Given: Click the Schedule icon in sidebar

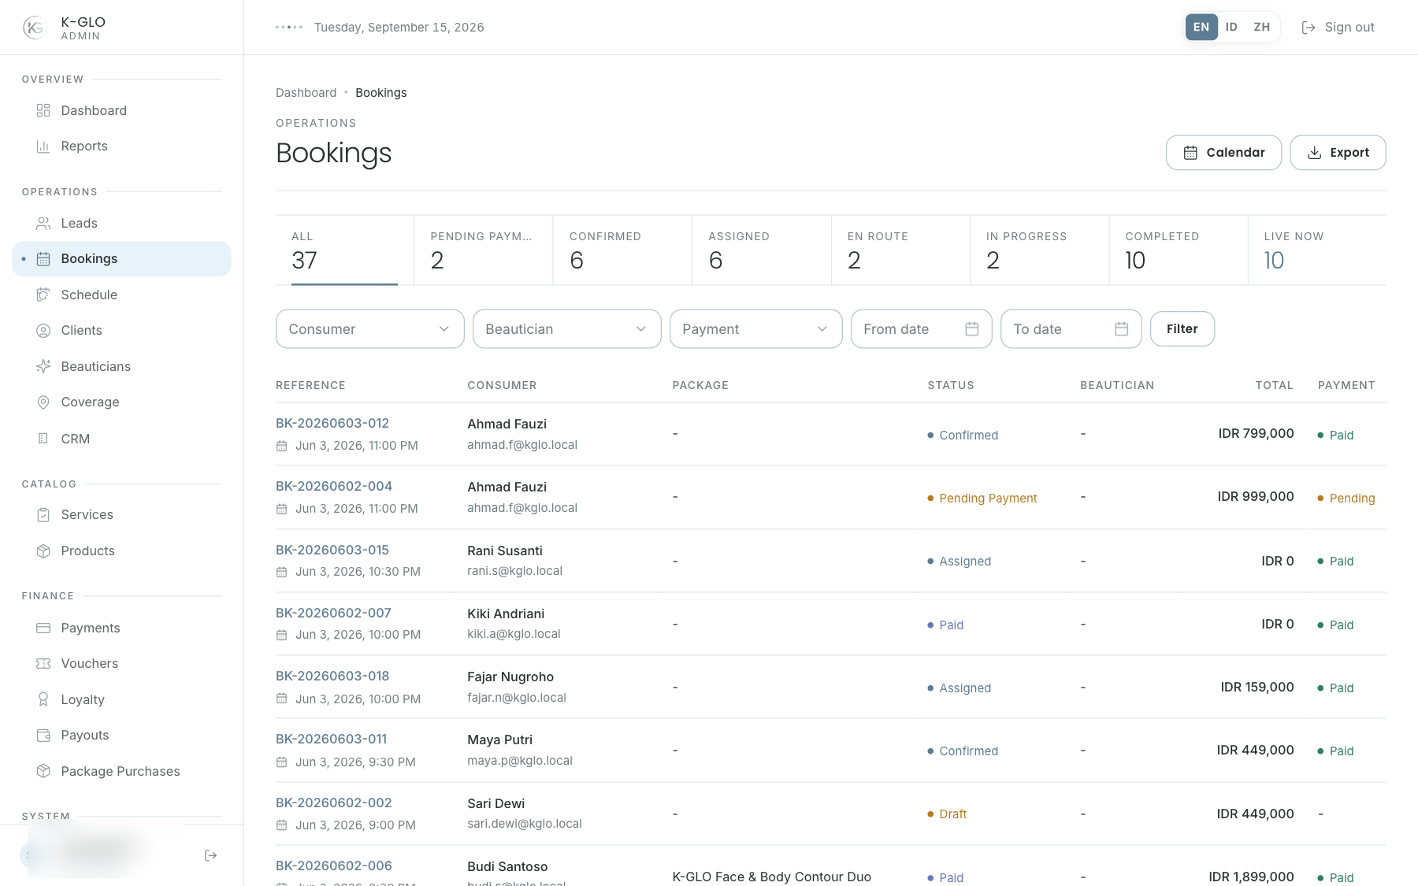Looking at the screenshot, I should pos(43,295).
